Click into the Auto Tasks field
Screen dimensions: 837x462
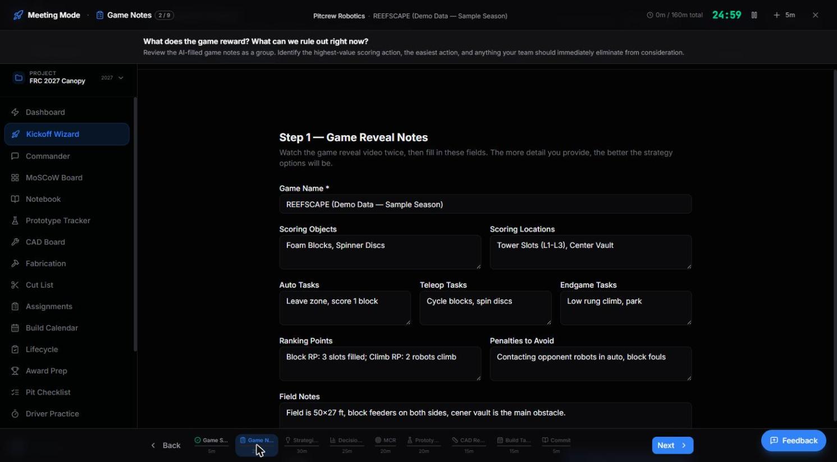[345, 308]
